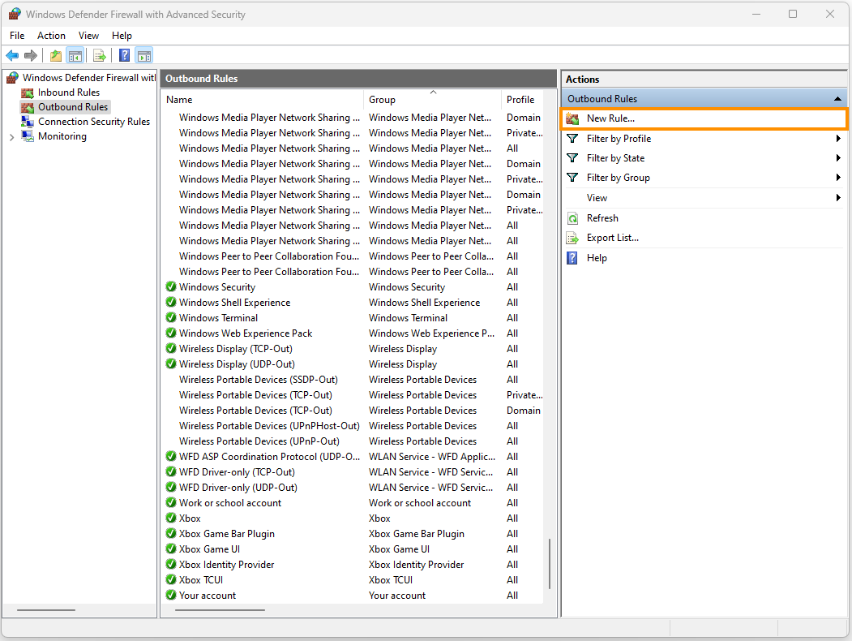
Task: Click the Inbound Rules tree icon
Action: pyautogui.click(x=28, y=93)
